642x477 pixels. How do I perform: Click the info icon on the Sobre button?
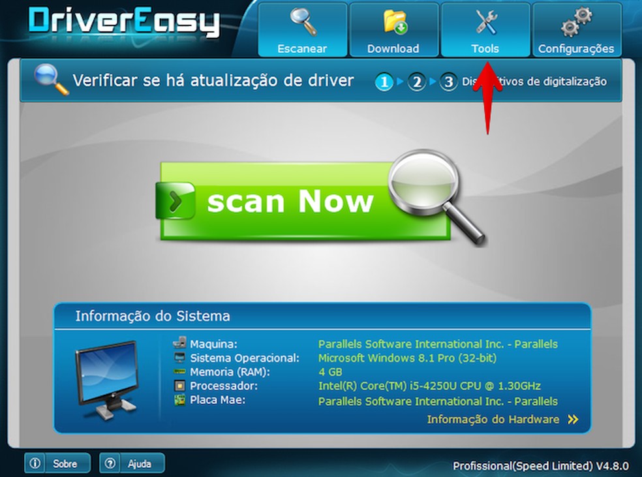(34, 463)
